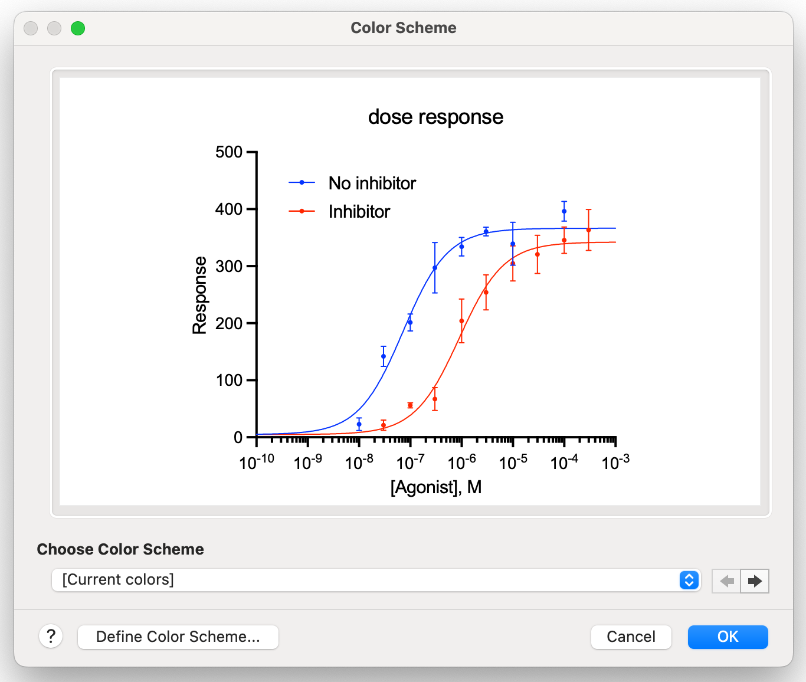Click the help question mark button
The image size is (806, 682).
coord(51,637)
